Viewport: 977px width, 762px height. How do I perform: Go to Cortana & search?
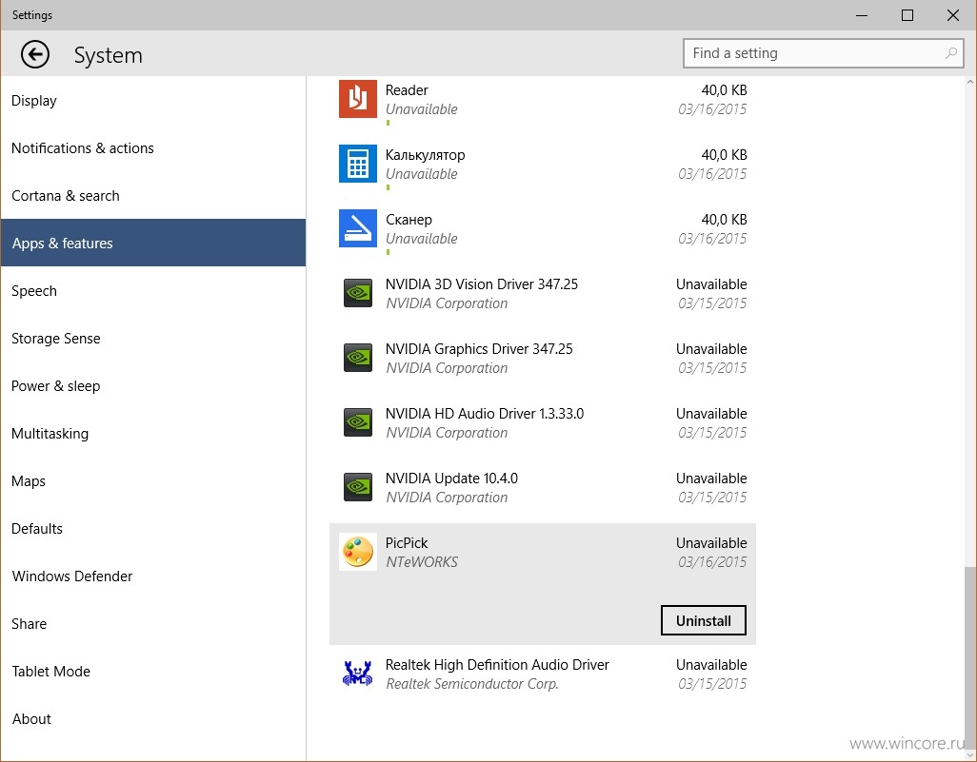pos(153,195)
